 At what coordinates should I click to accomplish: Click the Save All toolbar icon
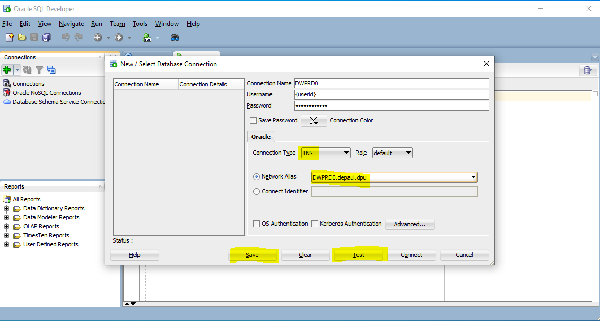click(x=47, y=38)
